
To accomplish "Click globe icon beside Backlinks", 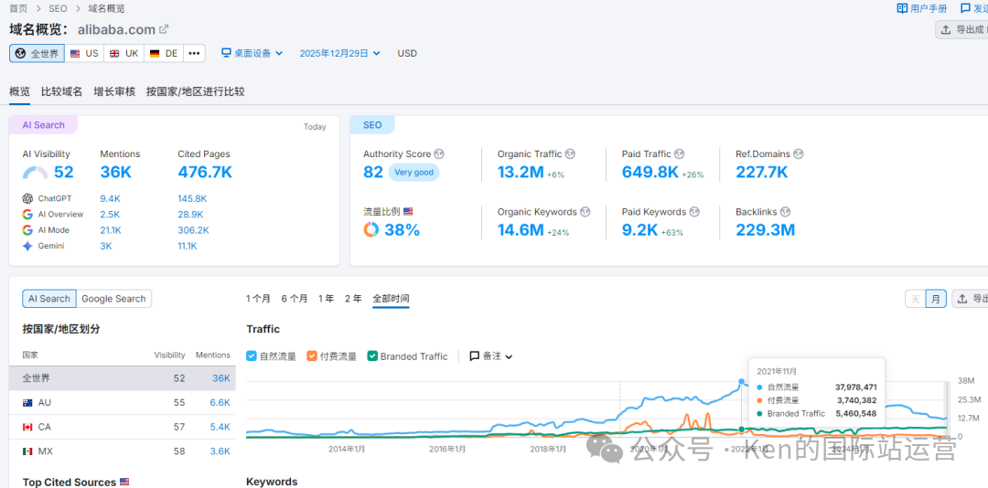I will click(785, 212).
